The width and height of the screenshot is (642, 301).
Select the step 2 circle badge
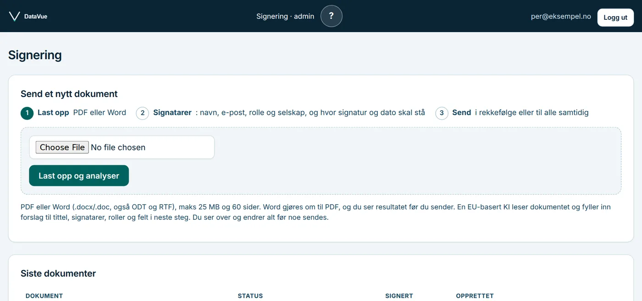(x=143, y=113)
